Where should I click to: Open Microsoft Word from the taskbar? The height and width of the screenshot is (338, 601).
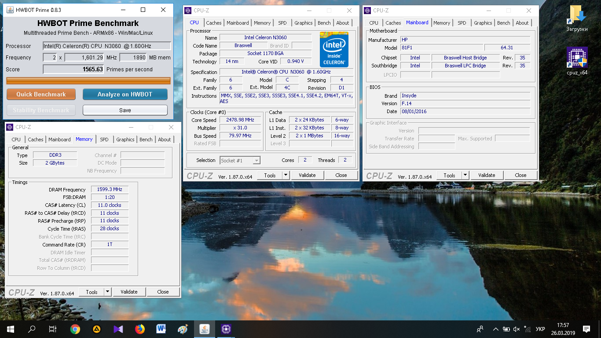coord(161,329)
